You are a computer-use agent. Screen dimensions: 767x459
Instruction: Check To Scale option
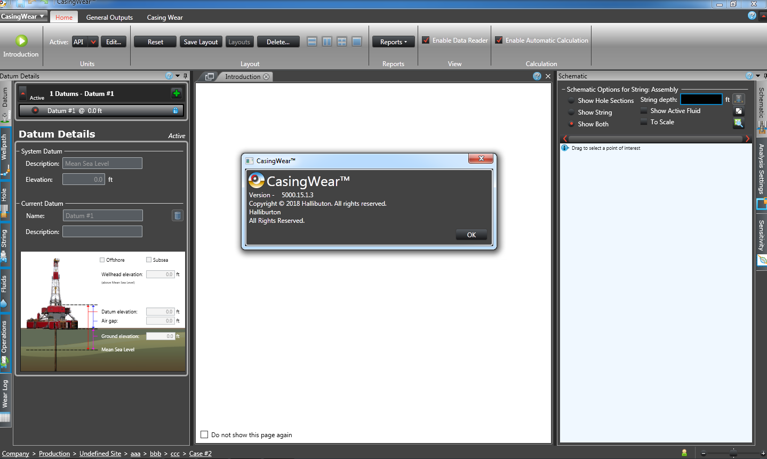644,122
